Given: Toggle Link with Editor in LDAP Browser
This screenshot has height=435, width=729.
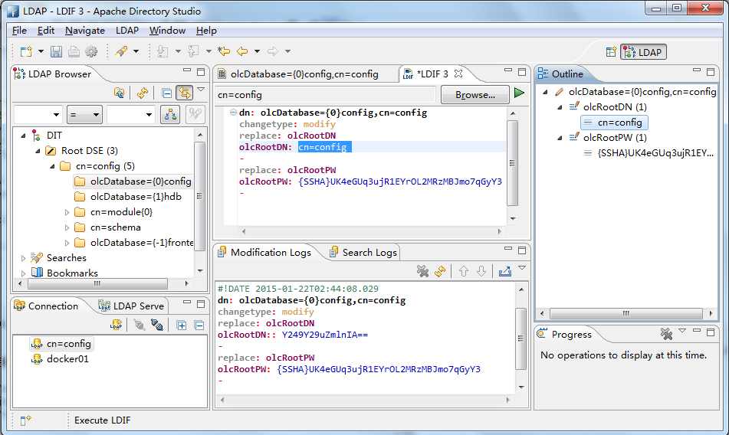Looking at the screenshot, I should point(184,93).
